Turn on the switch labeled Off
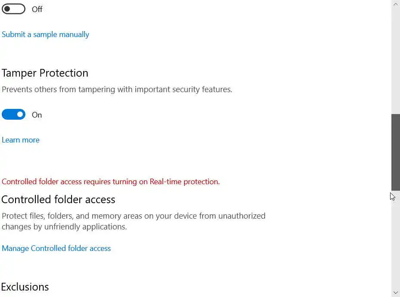This screenshot has height=297, width=400. (13, 9)
